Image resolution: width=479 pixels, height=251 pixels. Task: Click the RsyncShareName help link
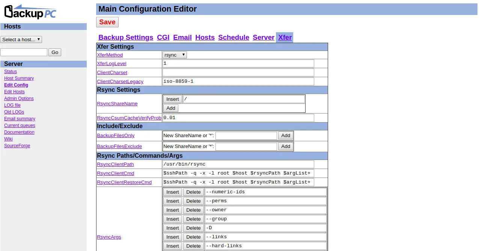click(x=117, y=104)
